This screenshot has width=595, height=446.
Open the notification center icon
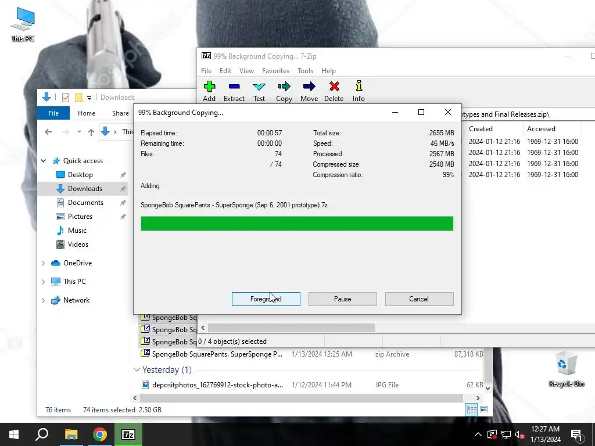click(x=577, y=434)
